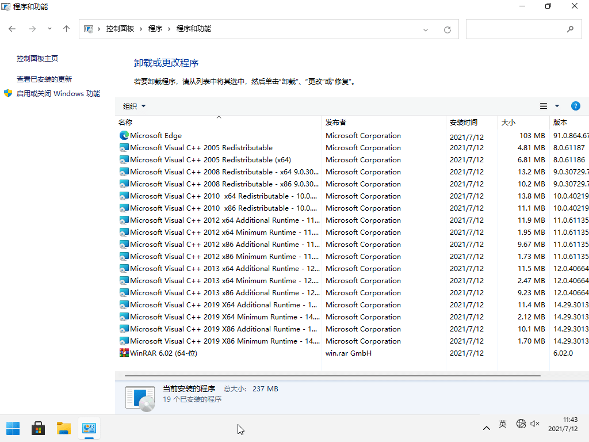Image resolution: width=589 pixels, height=442 pixels.
Task: Select Visual C++ 2019 X64 Additional Runtime
Action: click(352, 305)
